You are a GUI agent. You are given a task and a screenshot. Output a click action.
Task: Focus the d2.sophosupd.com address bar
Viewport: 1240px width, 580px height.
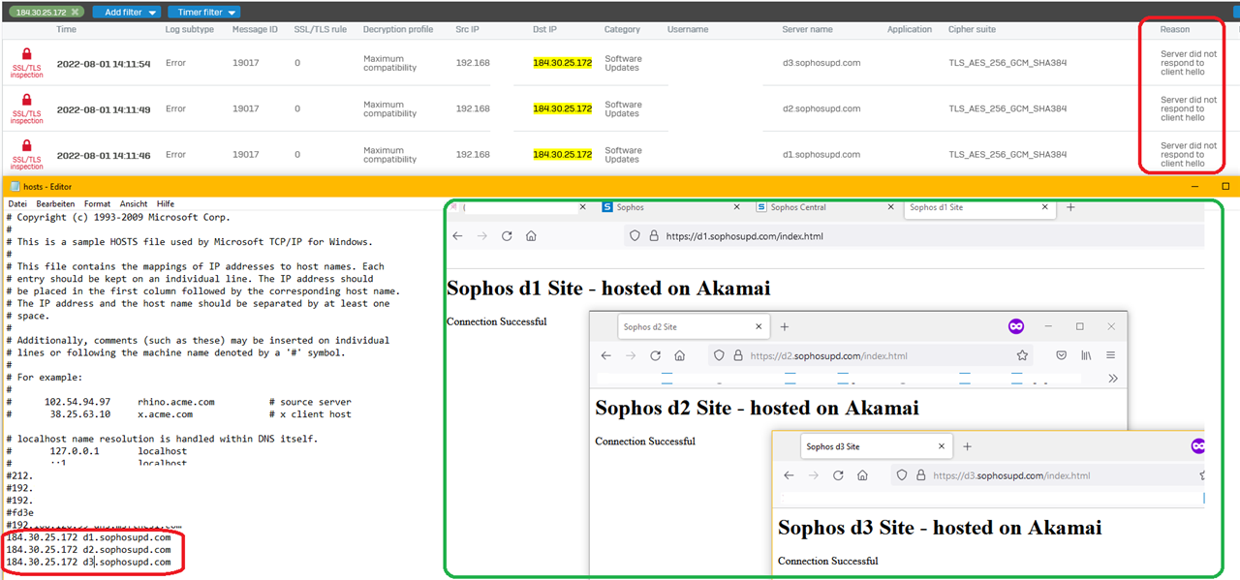[x=872, y=355]
